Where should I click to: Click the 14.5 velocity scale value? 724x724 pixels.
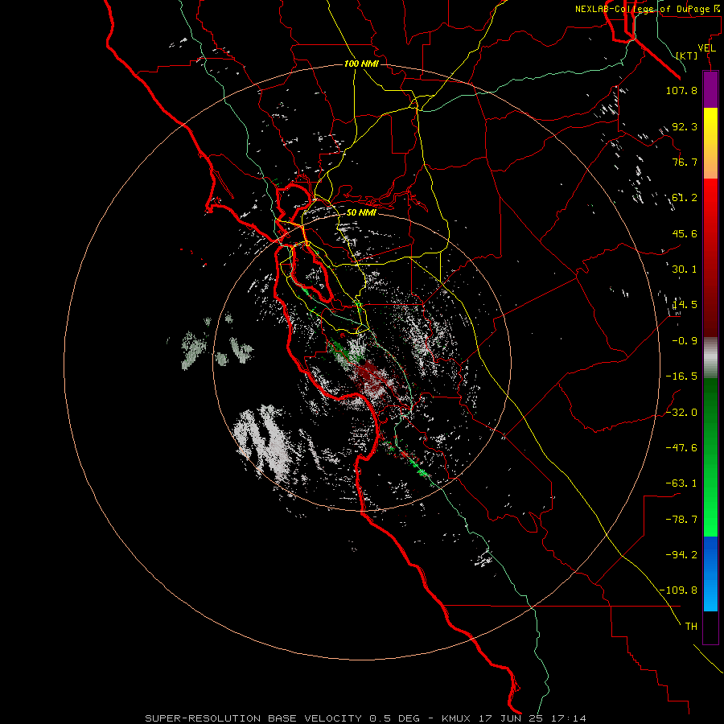[685, 305]
